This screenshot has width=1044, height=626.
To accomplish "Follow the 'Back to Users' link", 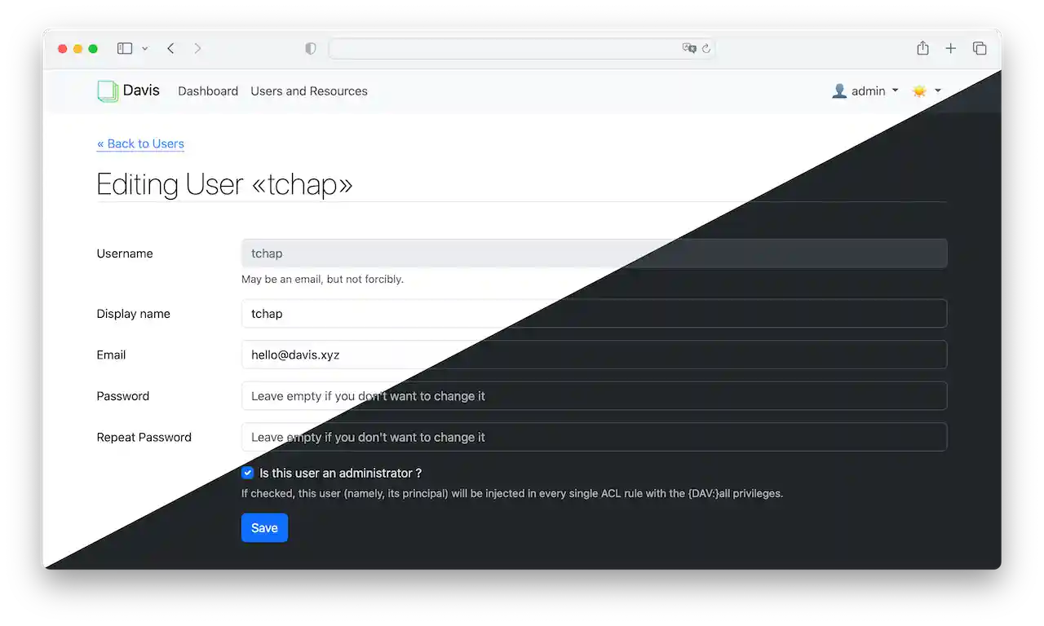I will pos(140,143).
